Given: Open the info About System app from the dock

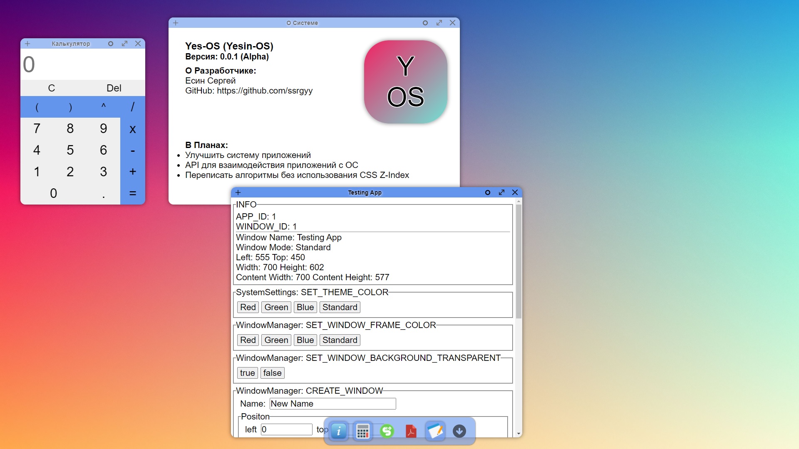Looking at the screenshot, I should 338,431.
